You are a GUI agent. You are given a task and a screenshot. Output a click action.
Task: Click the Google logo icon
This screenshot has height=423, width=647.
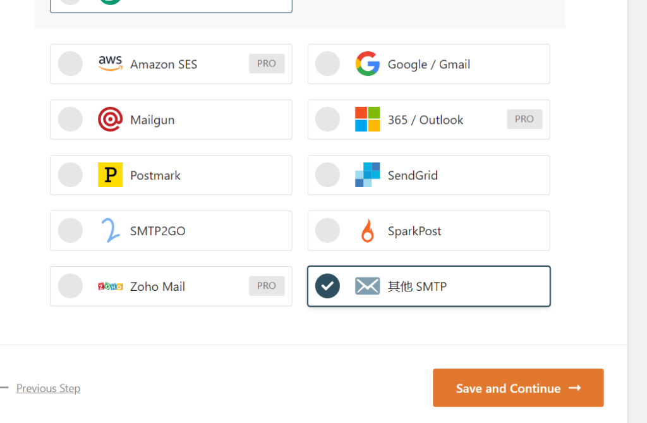(x=367, y=64)
